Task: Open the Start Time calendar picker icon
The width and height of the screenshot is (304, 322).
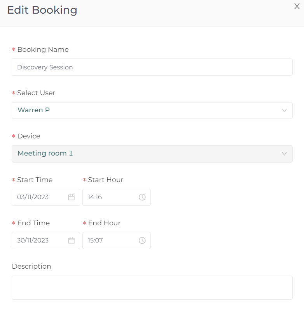Action: (x=71, y=197)
